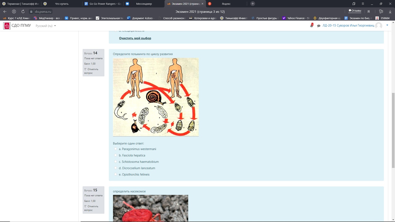Click the helminth life cycle diagram image
The width and height of the screenshot is (395, 222).
pos(156,97)
